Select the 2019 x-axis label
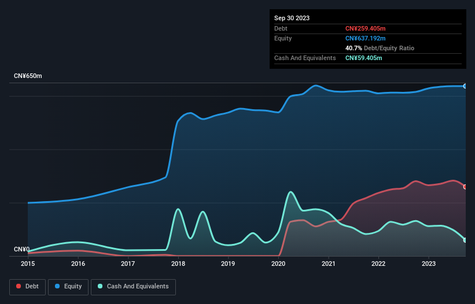This screenshot has height=304, width=475. [x=228, y=264]
